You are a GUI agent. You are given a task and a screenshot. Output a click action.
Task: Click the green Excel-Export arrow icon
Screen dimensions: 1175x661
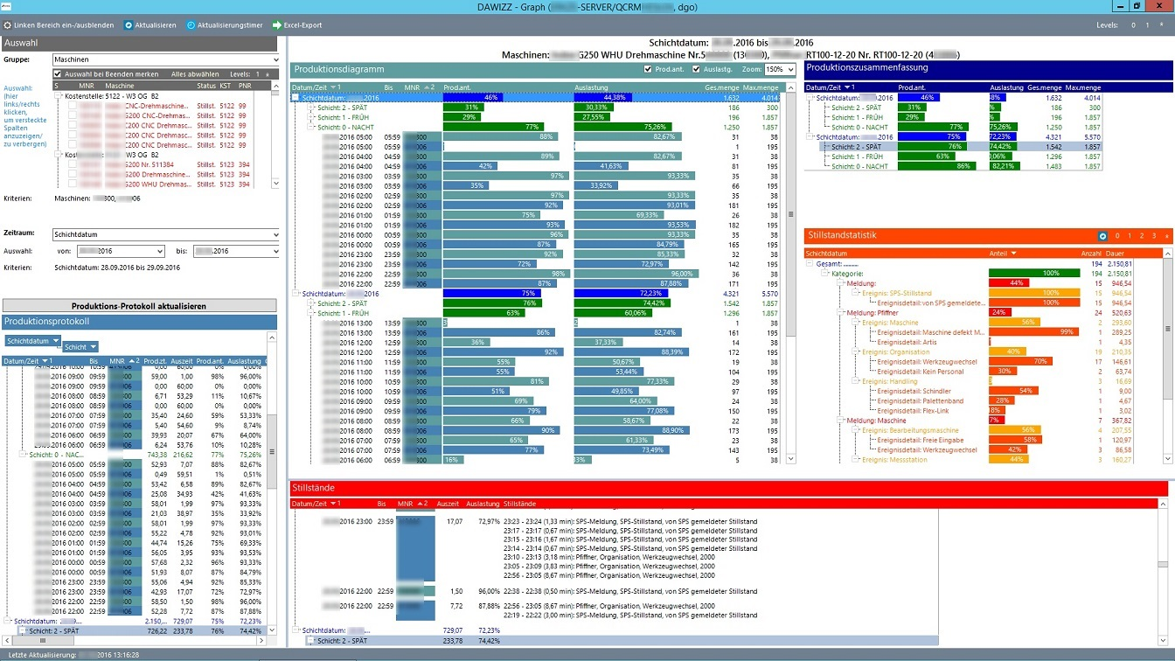tap(277, 25)
